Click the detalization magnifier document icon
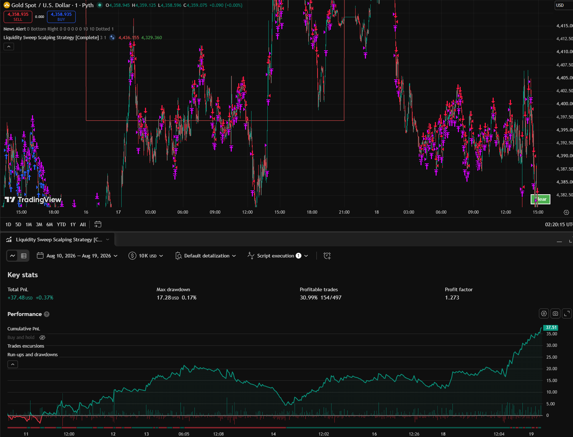The image size is (573, 437). (178, 256)
